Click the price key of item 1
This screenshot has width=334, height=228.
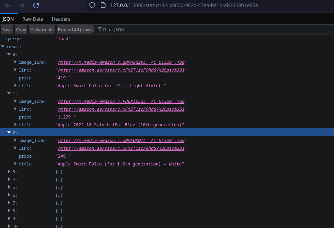26,117
